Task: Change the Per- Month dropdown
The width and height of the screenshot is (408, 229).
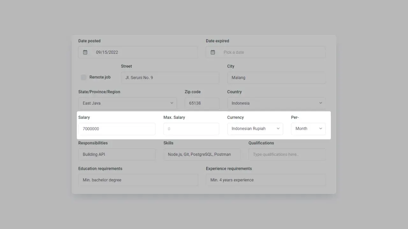Action: (x=308, y=129)
